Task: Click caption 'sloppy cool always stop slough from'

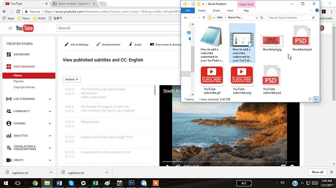Action: pyautogui.click(x=107, y=137)
